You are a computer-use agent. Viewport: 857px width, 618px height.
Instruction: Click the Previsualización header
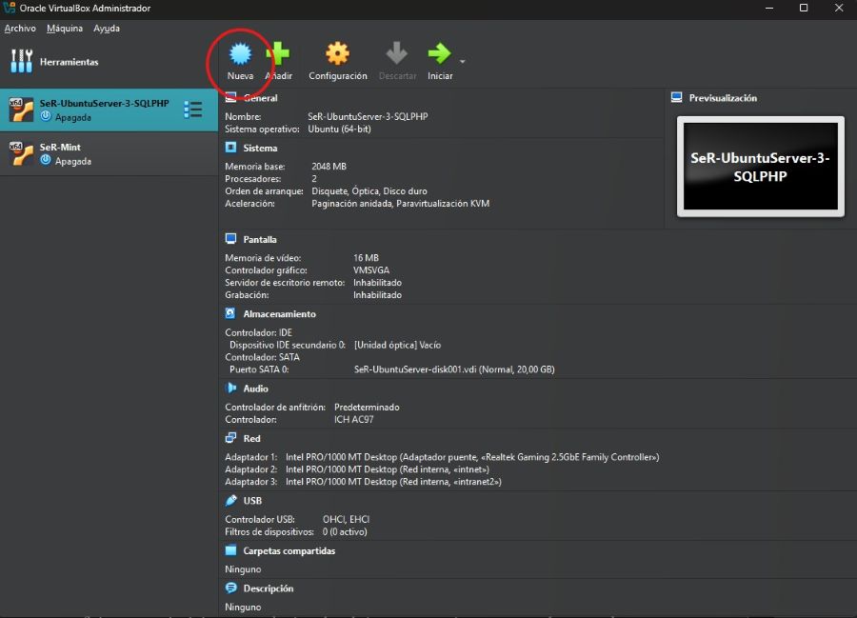723,98
